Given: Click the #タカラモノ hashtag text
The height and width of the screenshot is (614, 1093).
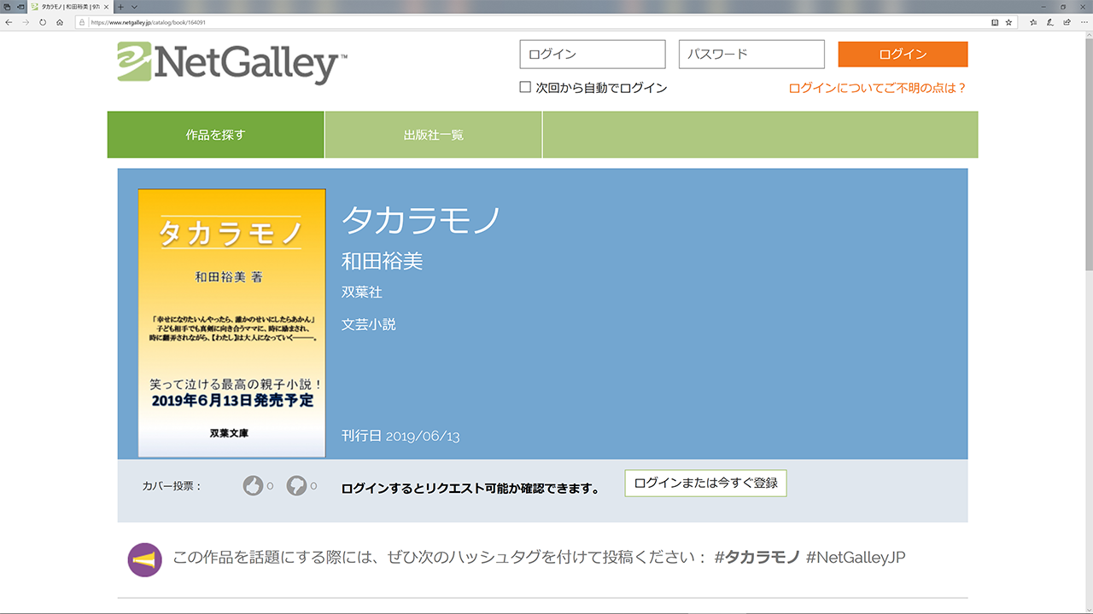Looking at the screenshot, I should pos(757,557).
